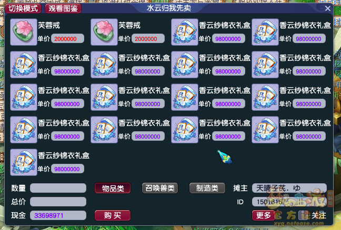341x230 pixels.
Task: Click the stall owner name field 天晴子茂
Action: (289, 188)
